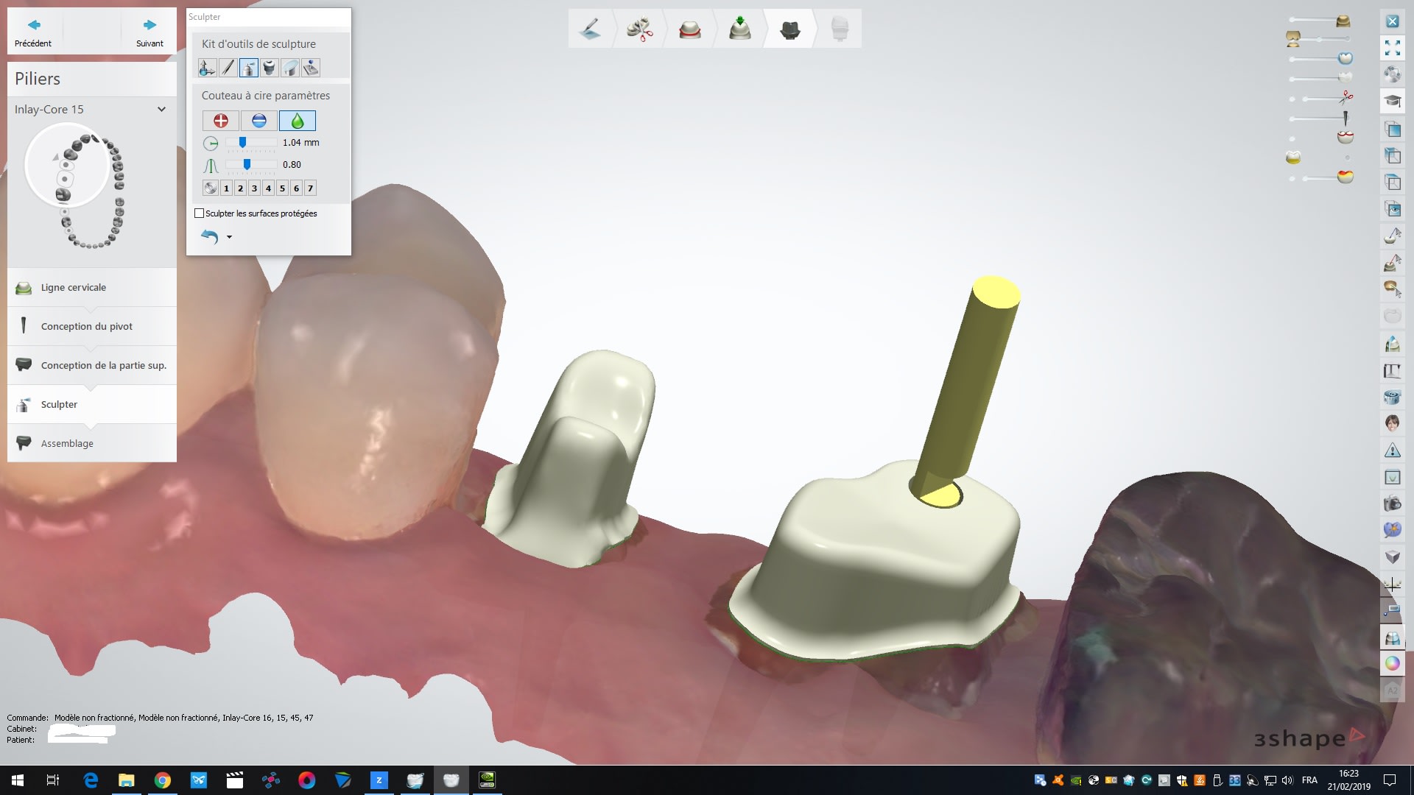Open the undo history dropdown arrow

(229, 237)
